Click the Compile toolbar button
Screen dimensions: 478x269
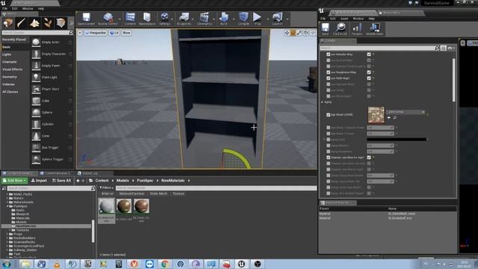[x=243, y=19]
